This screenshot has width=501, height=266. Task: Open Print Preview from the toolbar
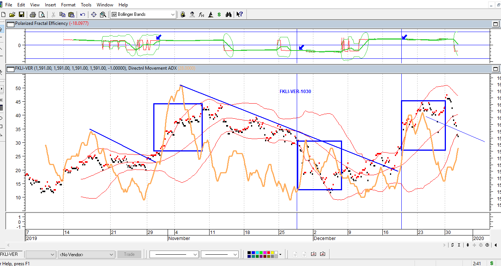pyautogui.click(x=42, y=14)
